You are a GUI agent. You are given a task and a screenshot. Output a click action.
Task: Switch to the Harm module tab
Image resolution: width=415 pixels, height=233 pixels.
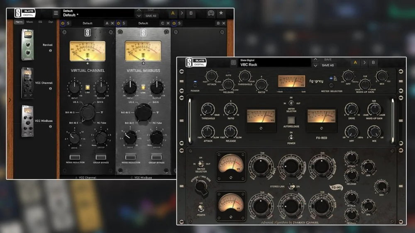click(19, 22)
